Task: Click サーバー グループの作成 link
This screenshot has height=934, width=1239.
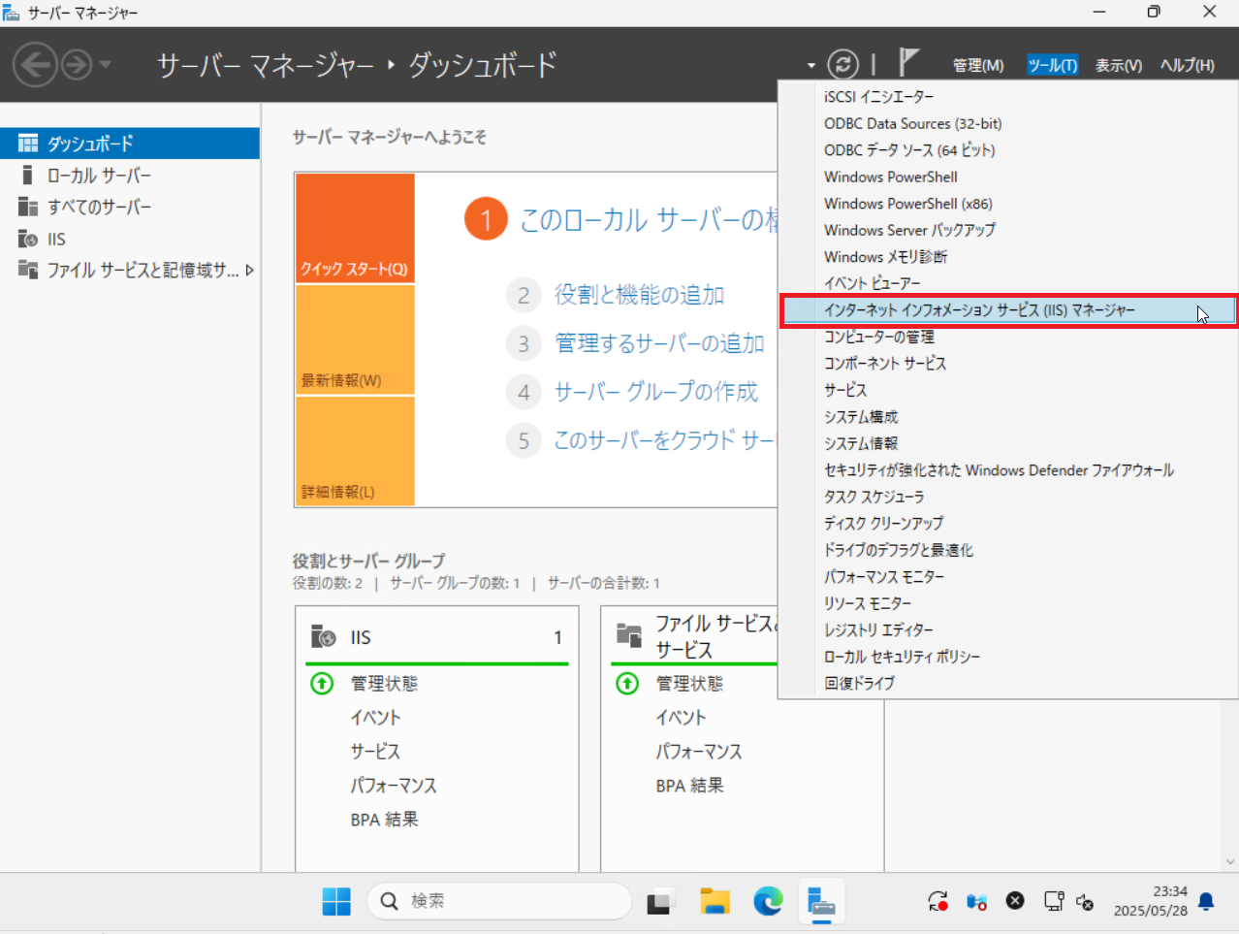Action: [x=655, y=392]
